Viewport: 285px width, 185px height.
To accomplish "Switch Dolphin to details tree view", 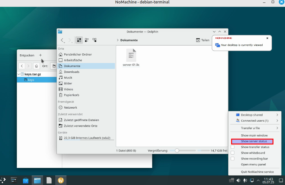I will coord(94,40).
